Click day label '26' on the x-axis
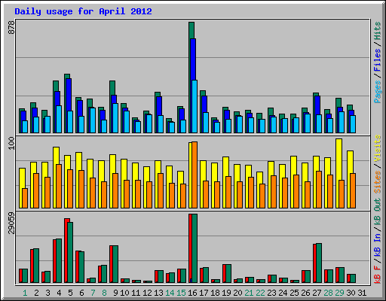The image size is (386, 301). point(305,293)
